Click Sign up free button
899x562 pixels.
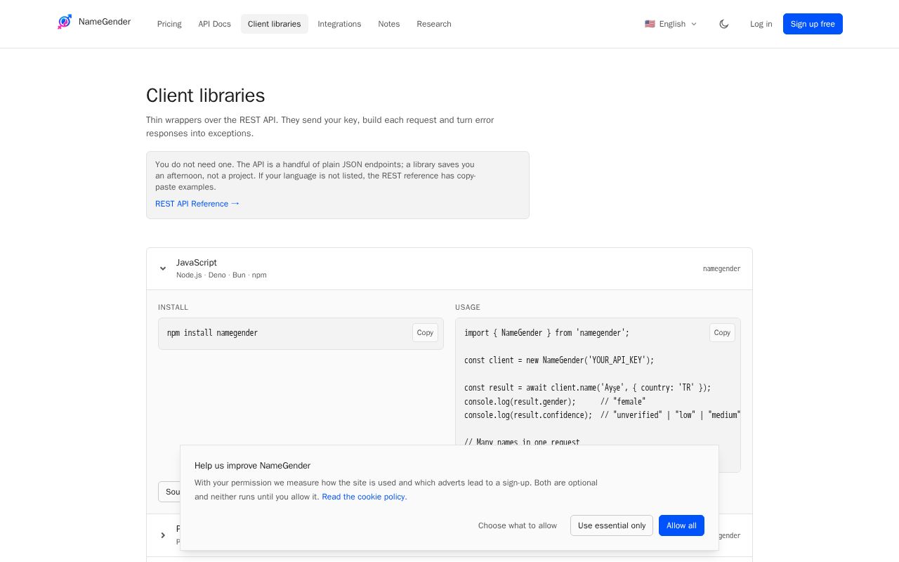[813, 24]
